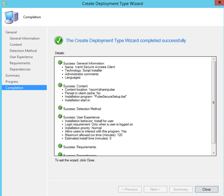Select General Information in the sidebar
This screenshot has height=196, width=224.
point(25,39)
